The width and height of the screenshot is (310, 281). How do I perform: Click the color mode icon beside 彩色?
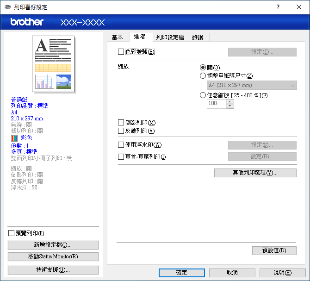tap(14, 138)
